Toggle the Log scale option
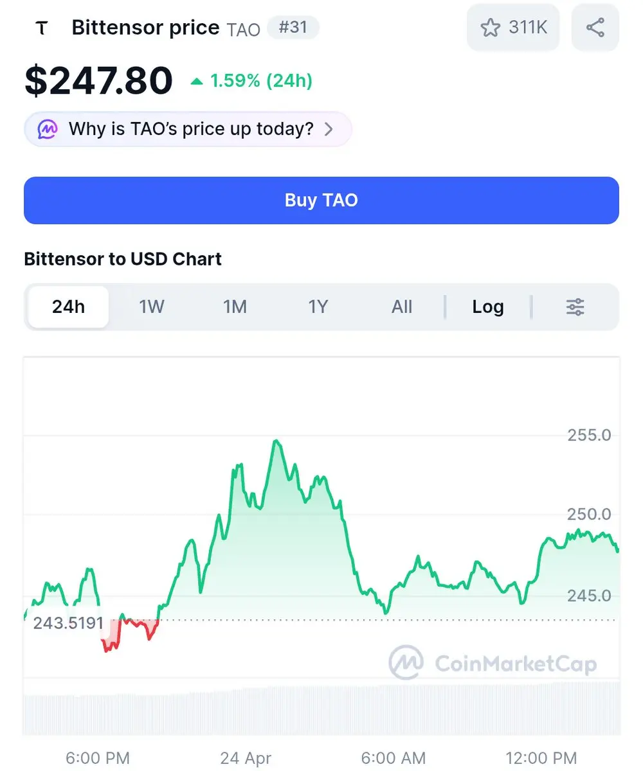This screenshot has height=771, width=643. pos(487,307)
